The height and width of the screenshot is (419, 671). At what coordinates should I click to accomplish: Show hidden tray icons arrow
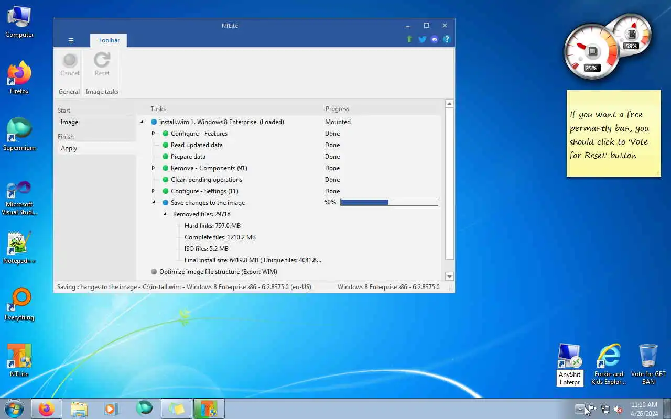[x=580, y=409]
